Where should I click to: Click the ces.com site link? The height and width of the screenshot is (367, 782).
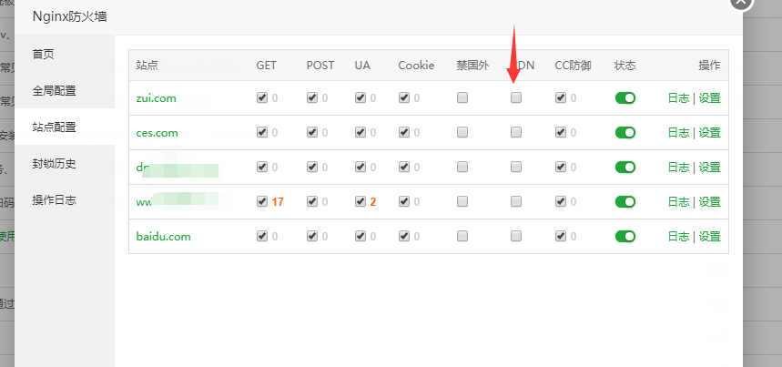157,133
